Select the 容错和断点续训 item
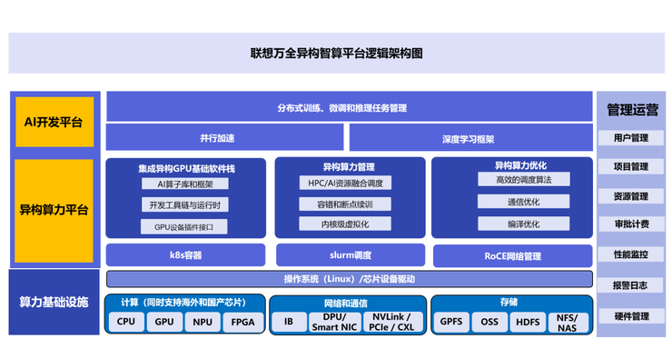The image size is (672, 349). pos(345,204)
